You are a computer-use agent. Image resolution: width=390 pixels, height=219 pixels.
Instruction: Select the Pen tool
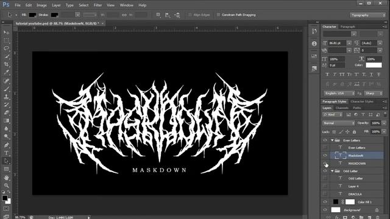(x=7, y=145)
